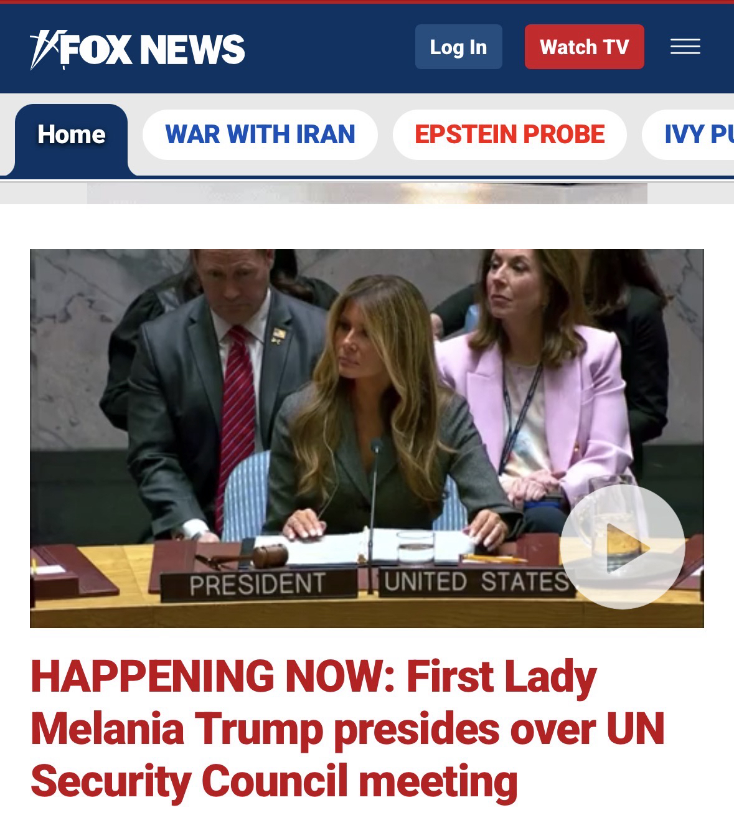Click the partially hidden banner strip under navigation
Viewport: 734px width, 833px height.
tap(367, 193)
